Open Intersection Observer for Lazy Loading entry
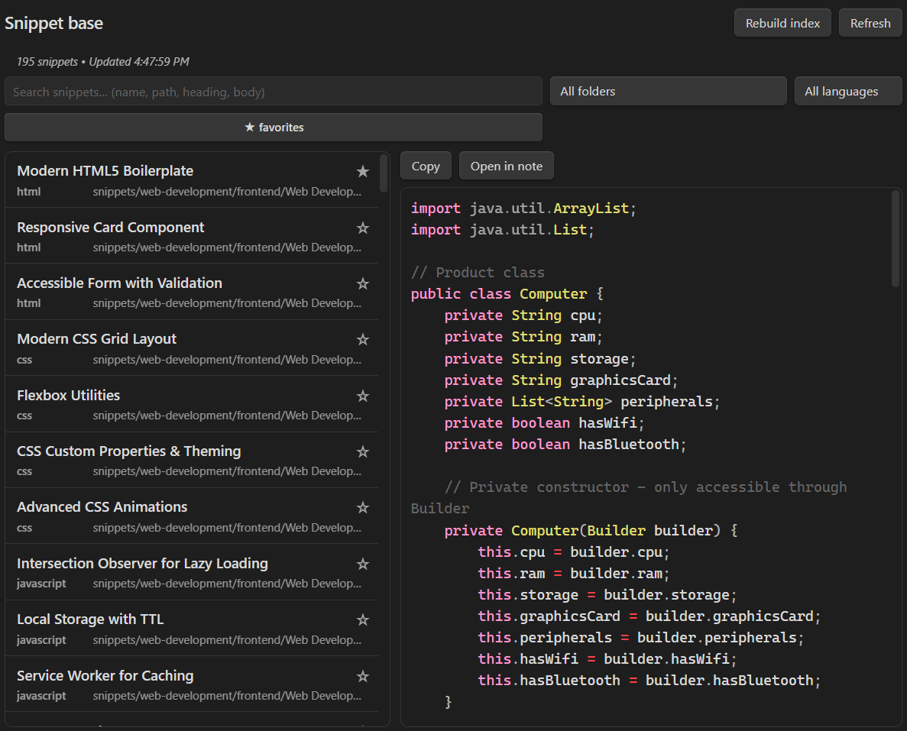Image resolution: width=907 pixels, height=731 pixels. [x=192, y=573]
